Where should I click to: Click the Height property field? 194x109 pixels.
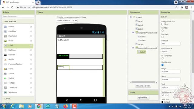tap(171, 71)
